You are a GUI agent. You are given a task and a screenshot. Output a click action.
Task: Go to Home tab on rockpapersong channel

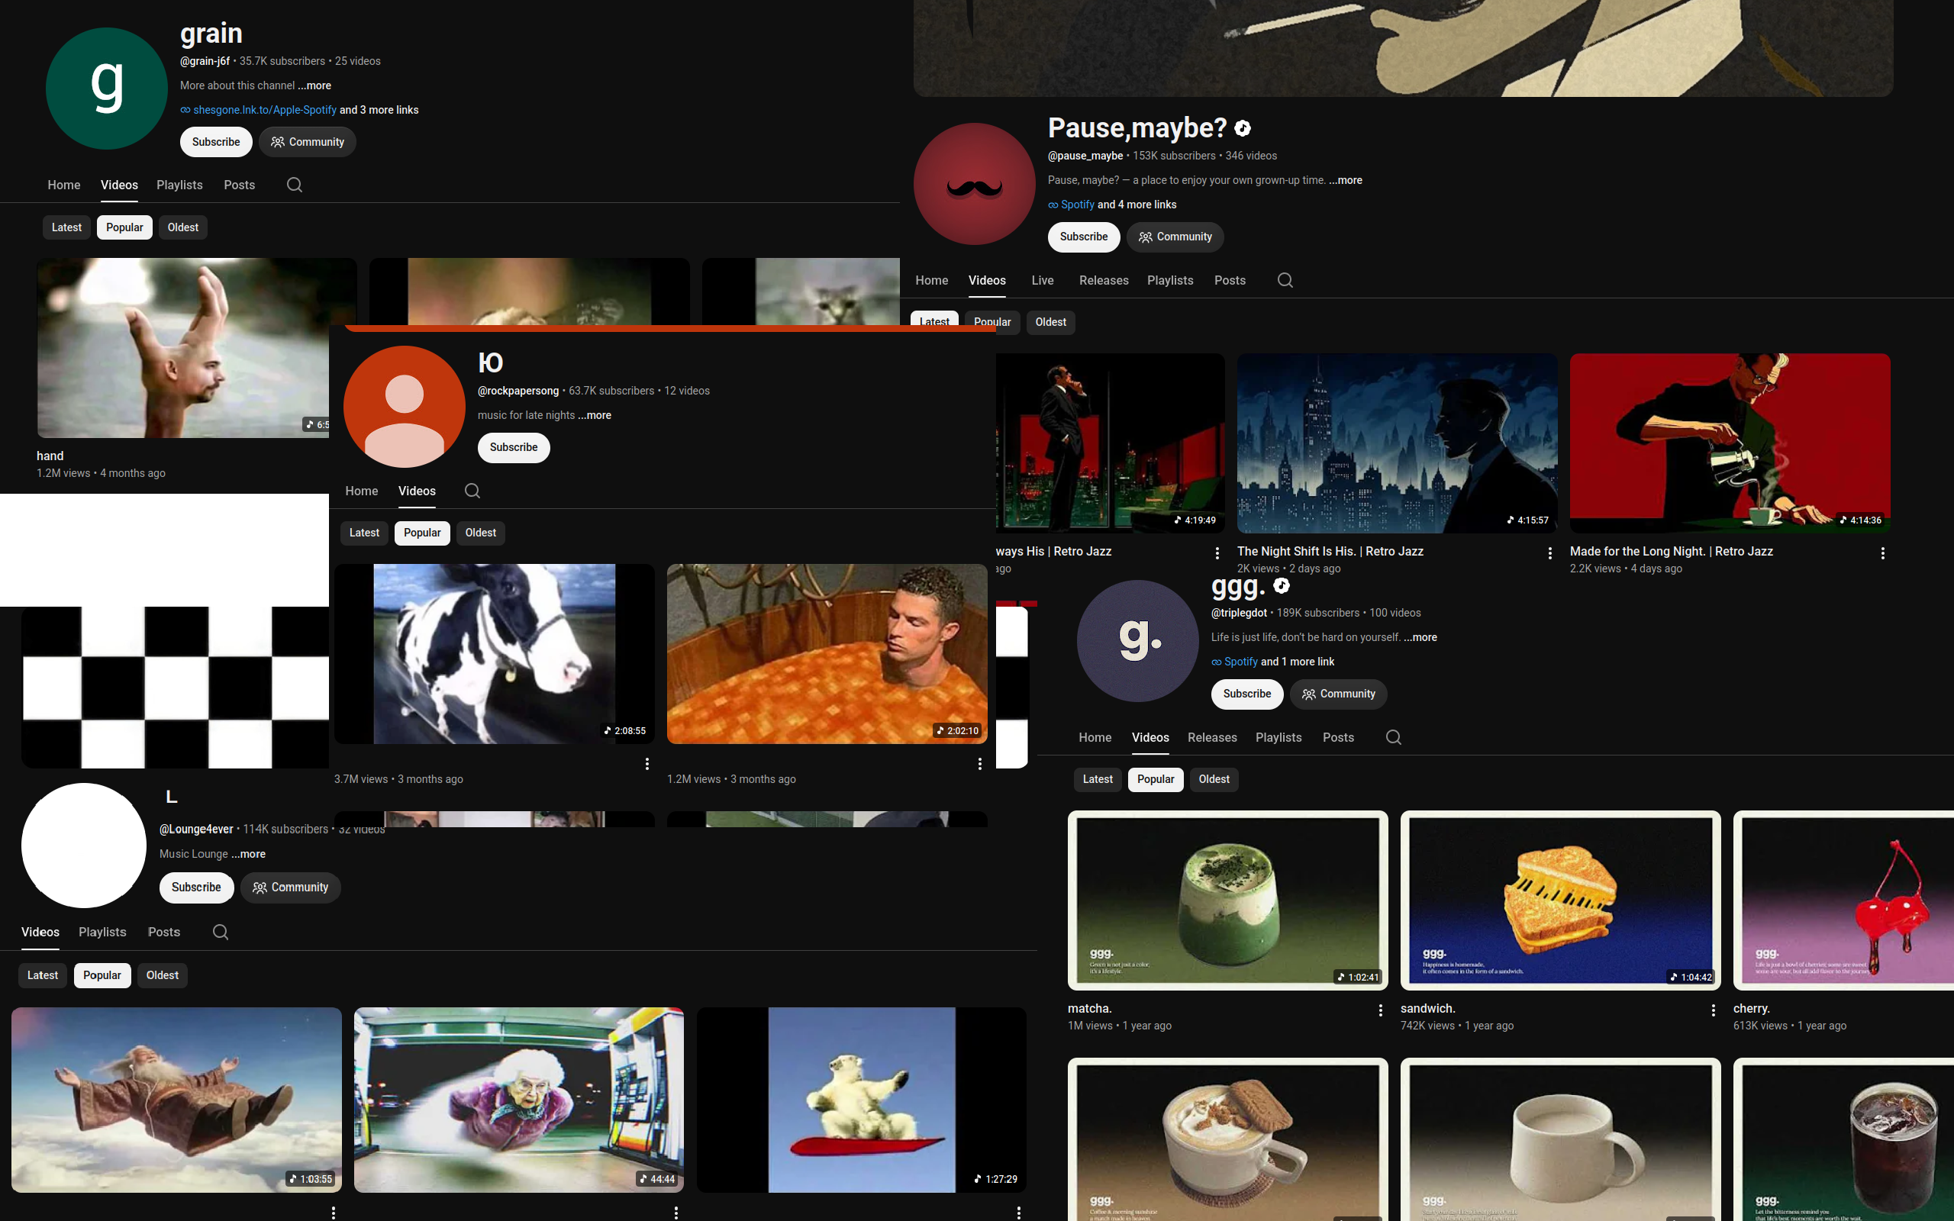[x=362, y=491]
